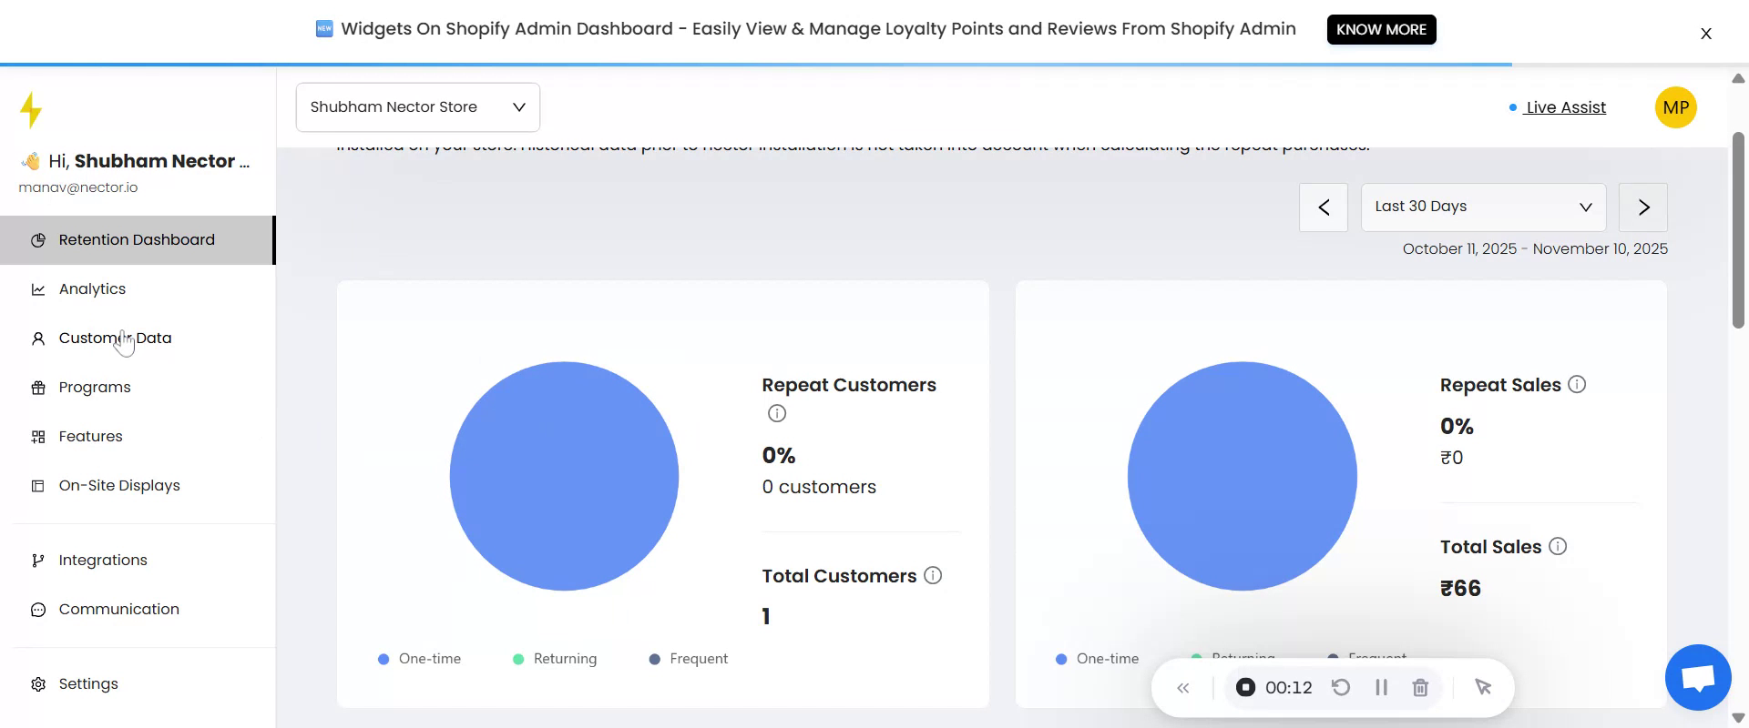Click the yellow lightning bolt logo
1749x728 pixels.
31,110
